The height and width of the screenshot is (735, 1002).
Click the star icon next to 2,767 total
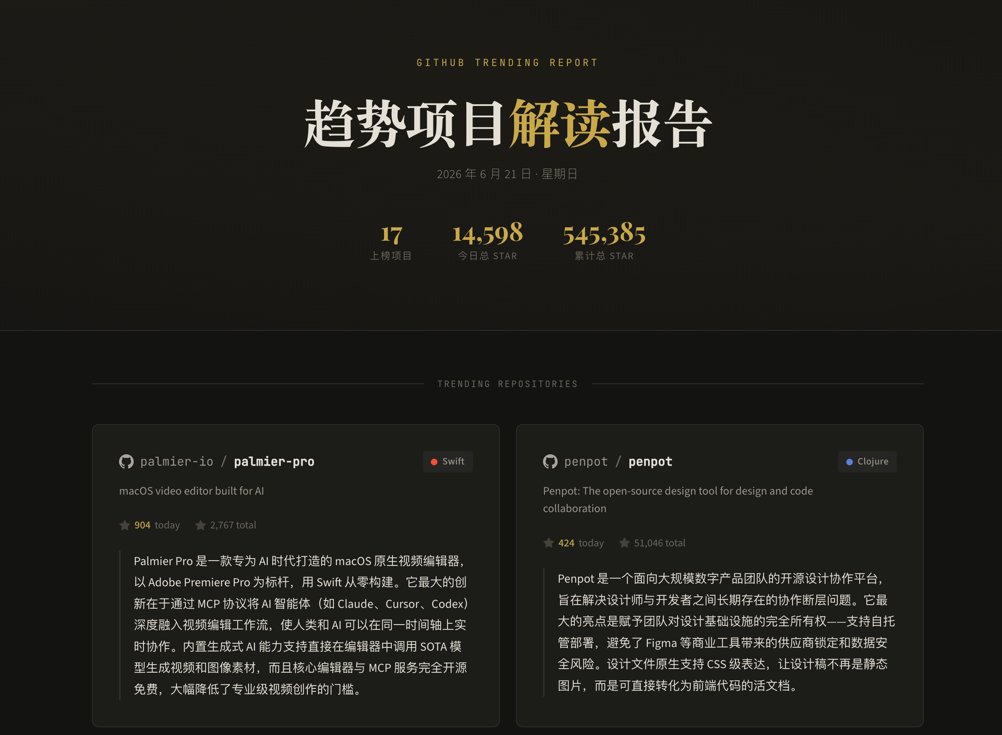[x=200, y=526]
